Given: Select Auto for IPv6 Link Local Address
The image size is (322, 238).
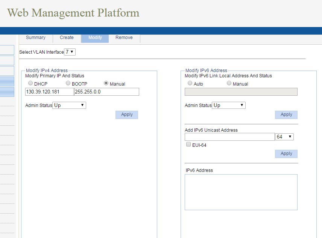Looking at the screenshot, I should [x=190, y=83].
